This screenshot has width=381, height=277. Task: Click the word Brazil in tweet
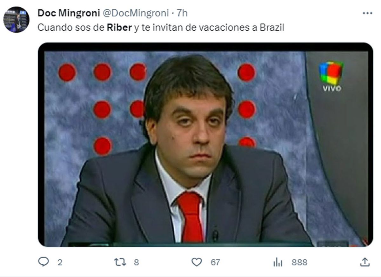coord(272,28)
